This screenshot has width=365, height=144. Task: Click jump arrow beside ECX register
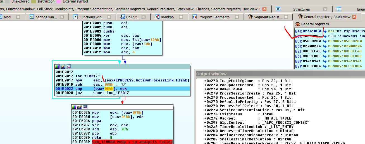325,41
